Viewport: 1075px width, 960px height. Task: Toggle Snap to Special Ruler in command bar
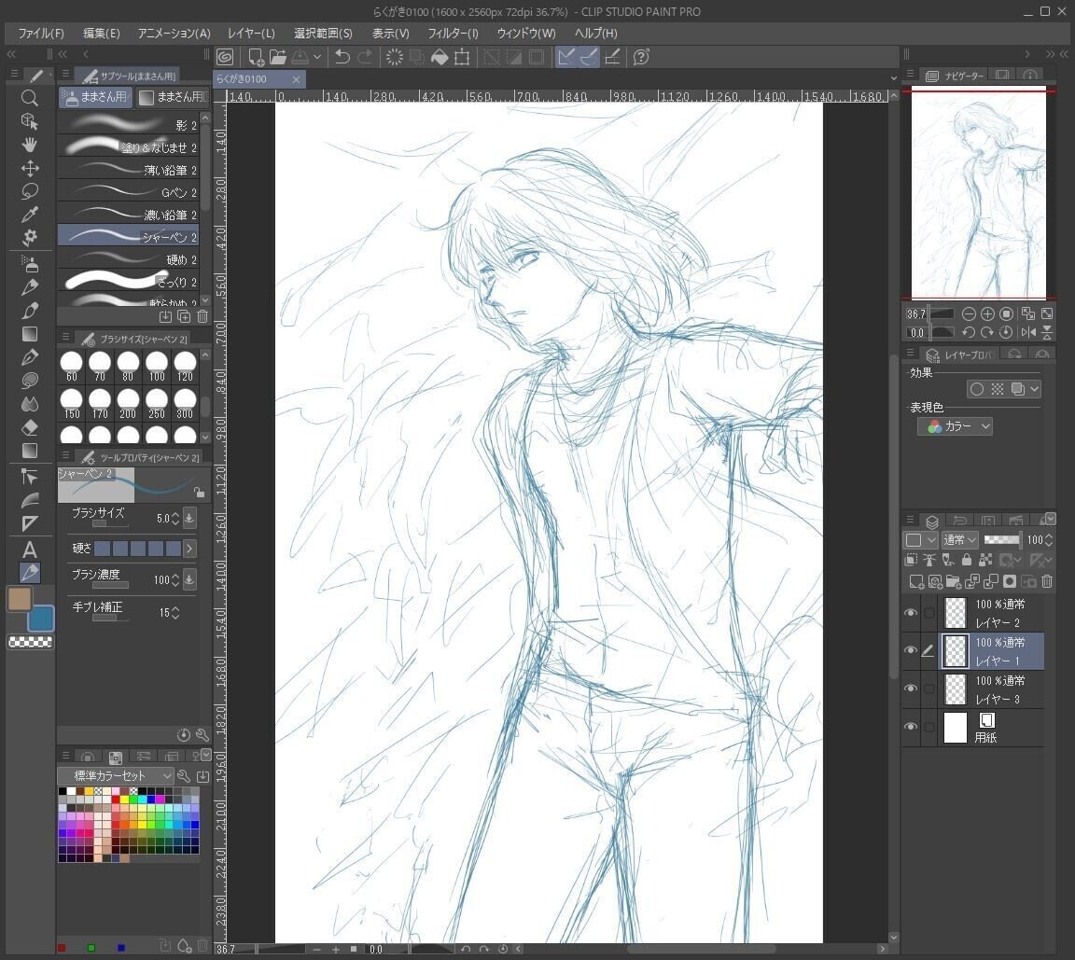coord(589,57)
